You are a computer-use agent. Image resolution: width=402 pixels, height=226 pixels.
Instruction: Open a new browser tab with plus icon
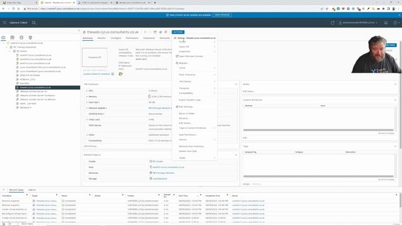(x=155, y=3)
